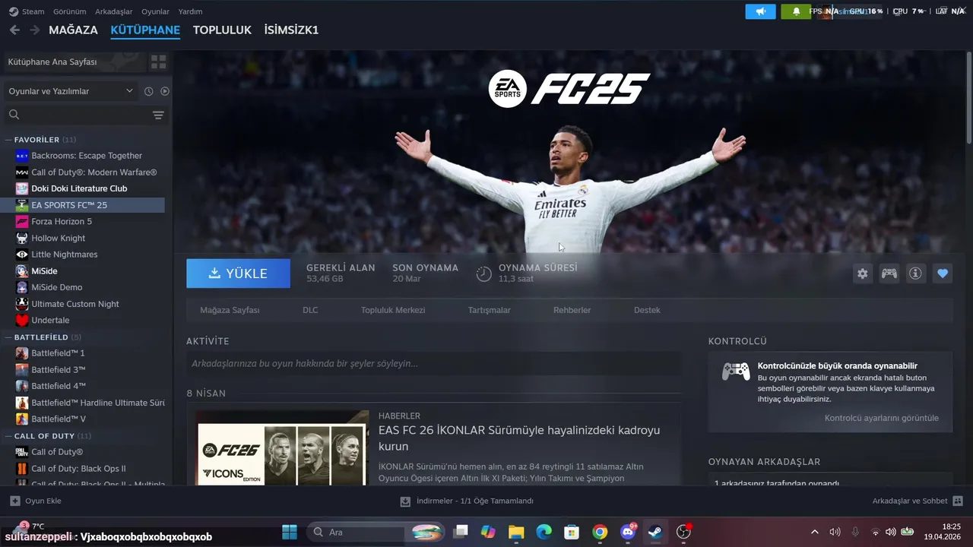Image resolution: width=973 pixels, height=547 pixels.
Task: Open the EA FC 26 ICONS news thumbnail
Action: 282,448
